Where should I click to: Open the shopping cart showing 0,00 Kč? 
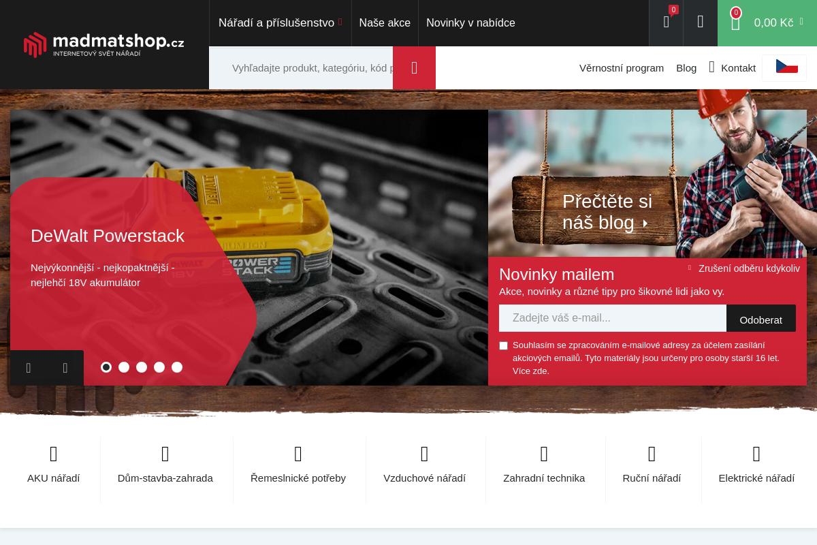pos(767,23)
